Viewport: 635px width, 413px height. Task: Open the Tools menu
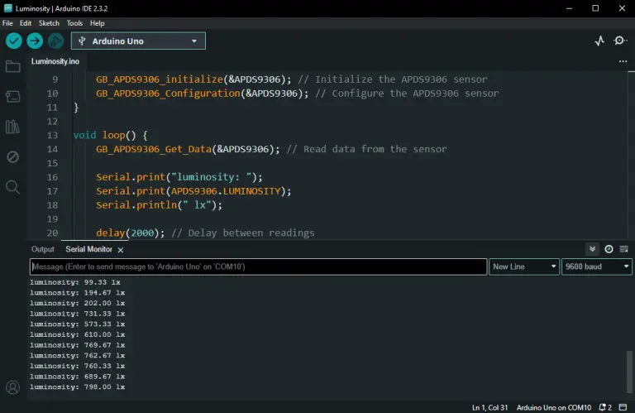tap(74, 23)
